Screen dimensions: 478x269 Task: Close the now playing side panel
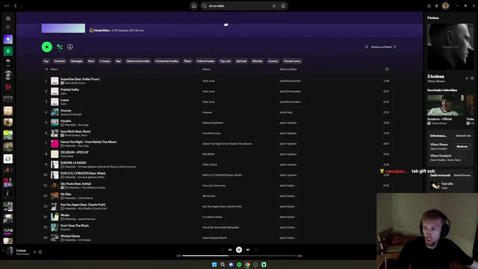point(467,78)
